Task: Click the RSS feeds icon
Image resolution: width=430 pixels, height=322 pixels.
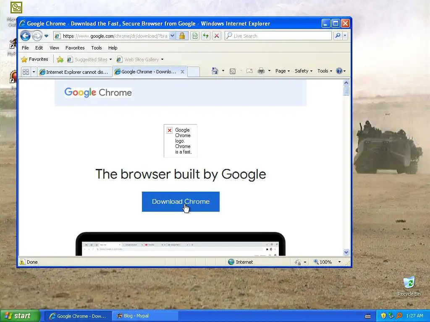Action: point(233,71)
